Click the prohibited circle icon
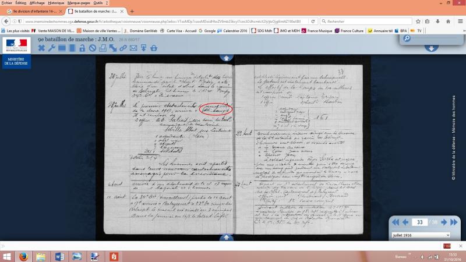Image resolution: width=466 pixels, height=262 pixels. coord(93,48)
